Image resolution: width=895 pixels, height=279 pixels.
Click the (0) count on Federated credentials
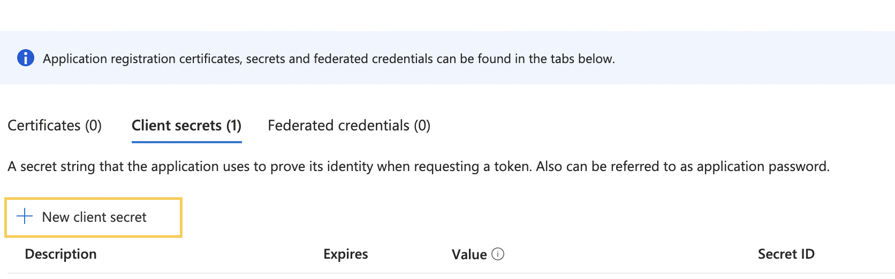coord(422,125)
